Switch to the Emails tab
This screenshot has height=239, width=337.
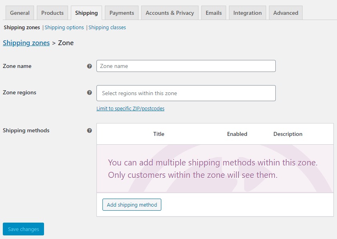[x=213, y=12]
